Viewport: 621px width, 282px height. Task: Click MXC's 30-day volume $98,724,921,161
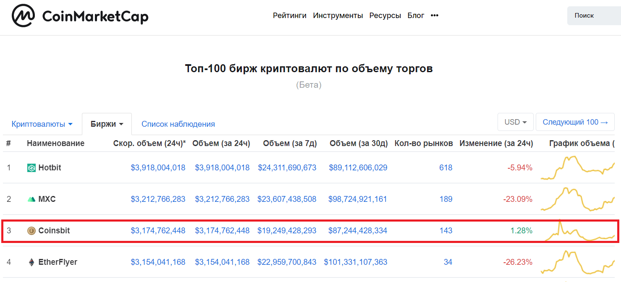(x=358, y=199)
